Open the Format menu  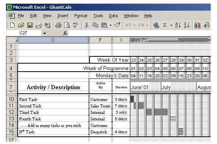pyautogui.click(x=81, y=16)
